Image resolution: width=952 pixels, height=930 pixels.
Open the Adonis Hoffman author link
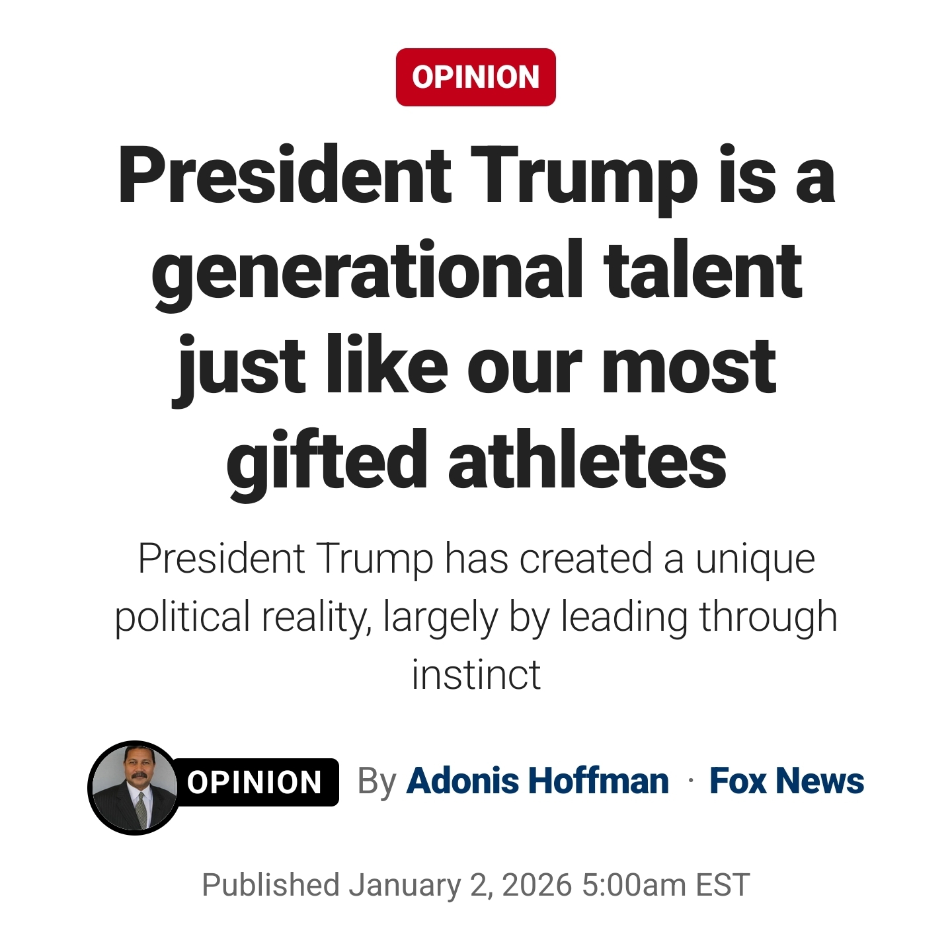tap(537, 781)
